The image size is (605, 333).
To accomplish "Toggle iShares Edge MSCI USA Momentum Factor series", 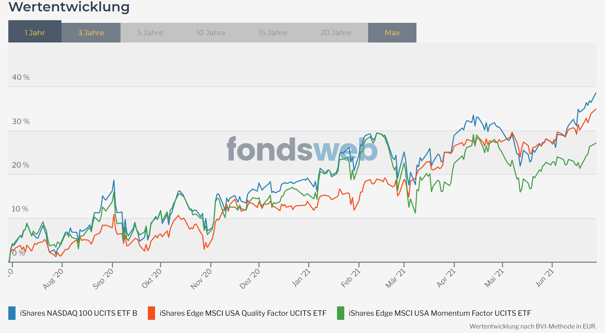I will coord(440,313).
